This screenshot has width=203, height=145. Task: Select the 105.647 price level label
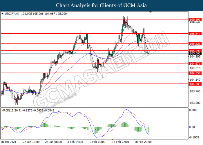coord(195,34)
